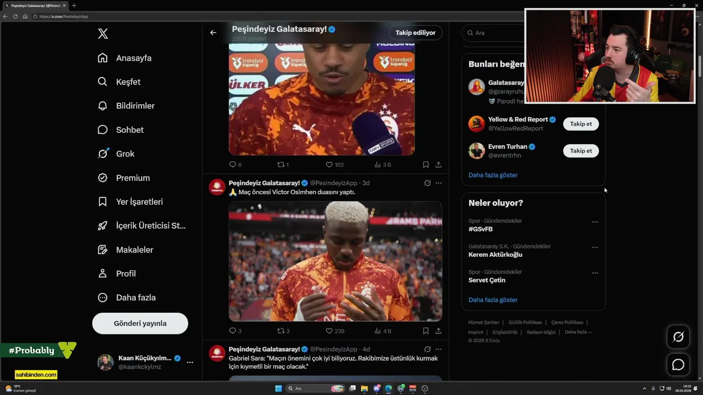Viewport: 703px width, 395px height.
Task: Share the post with 102 likes
Action: [x=438, y=165]
